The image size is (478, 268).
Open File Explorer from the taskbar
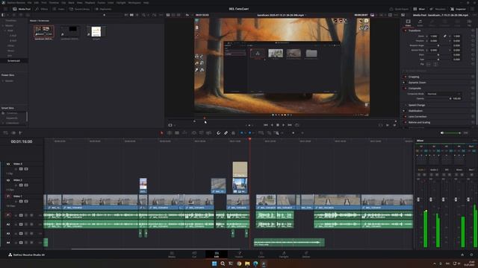coord(247,264)
